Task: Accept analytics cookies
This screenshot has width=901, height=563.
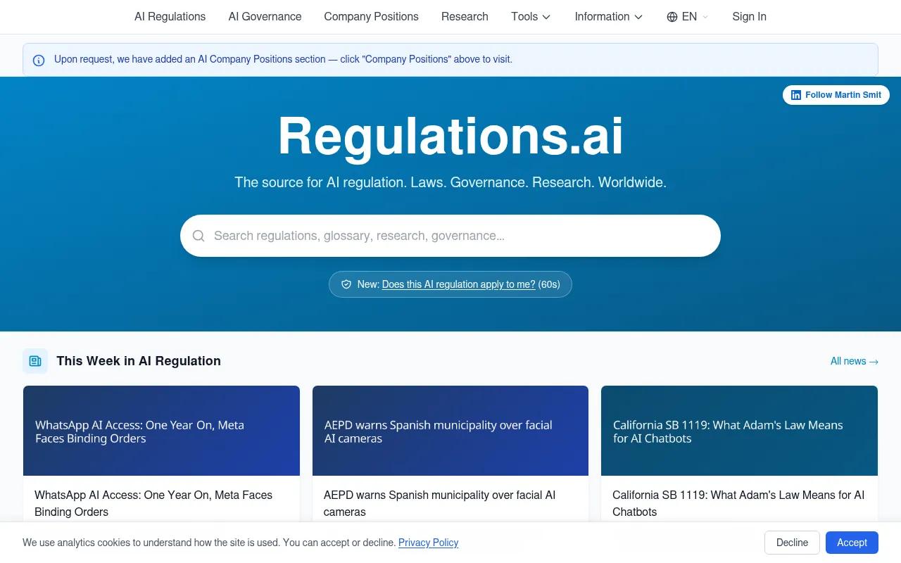Action: [852, 543]
